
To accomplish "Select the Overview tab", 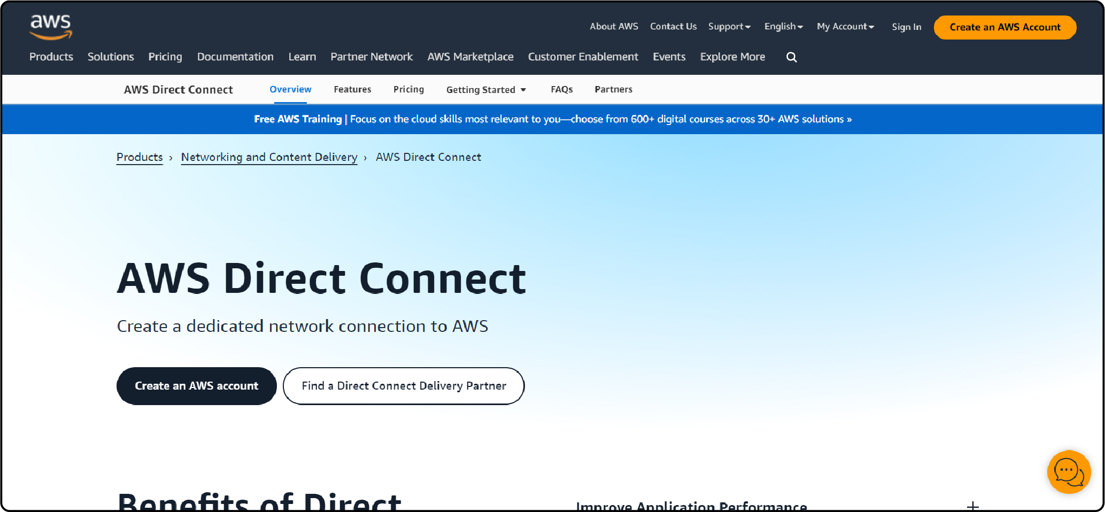I will [290, 89].
